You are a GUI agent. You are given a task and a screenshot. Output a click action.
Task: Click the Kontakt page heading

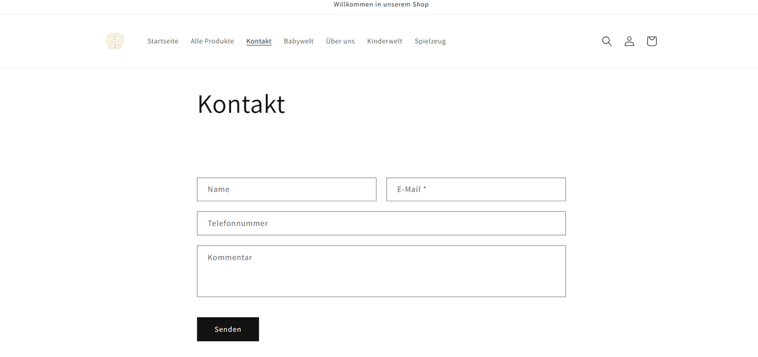241,104
